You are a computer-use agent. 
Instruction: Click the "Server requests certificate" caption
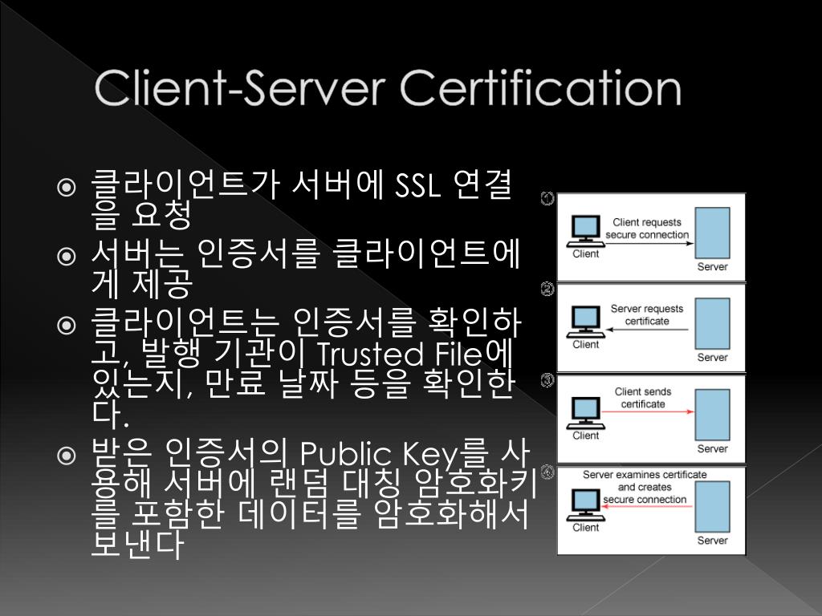pos(647,314)
